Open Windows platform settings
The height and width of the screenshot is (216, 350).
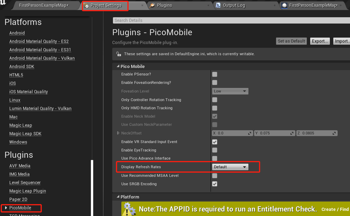tap(18, 142)
